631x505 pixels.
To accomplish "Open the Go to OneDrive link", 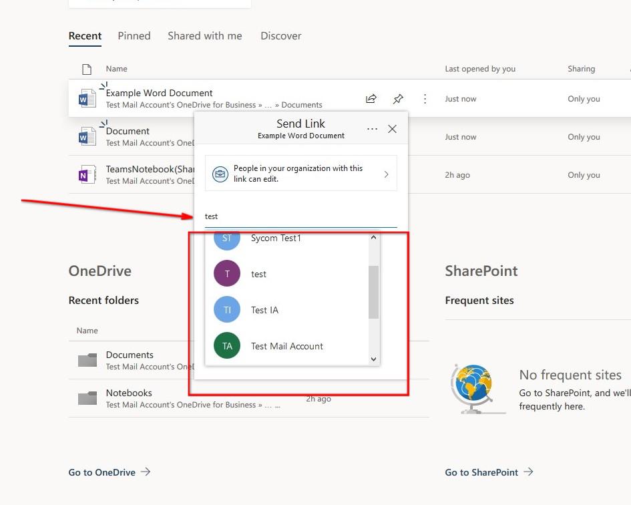I will coord(110,472).
